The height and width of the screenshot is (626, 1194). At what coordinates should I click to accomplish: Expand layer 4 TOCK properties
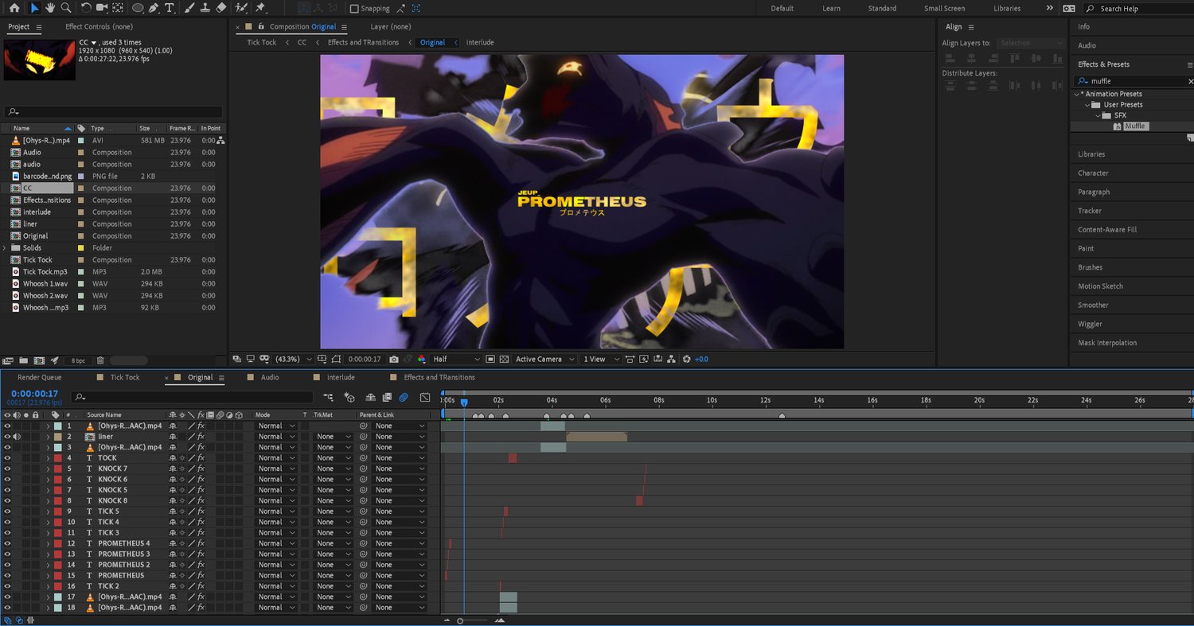[48, 458]
